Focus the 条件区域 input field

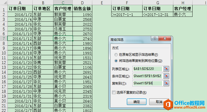pos(147,76)
